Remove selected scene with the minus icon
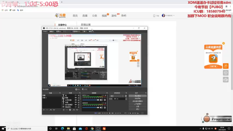This screenshot has height=131, width=233. [47, 110]
